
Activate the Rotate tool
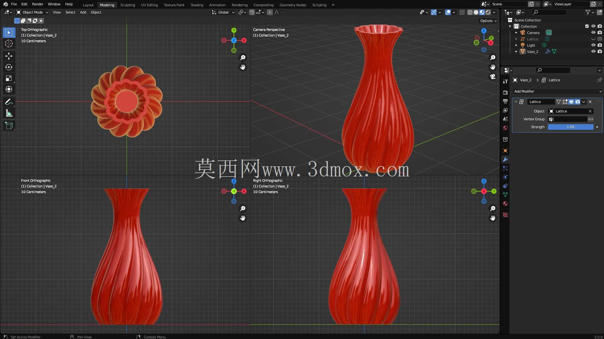9,67
